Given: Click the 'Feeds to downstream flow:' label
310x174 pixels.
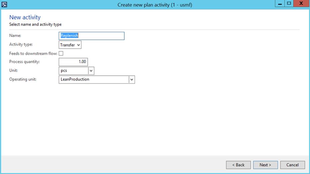Looking at the screenshot, I should [x=33, y=54].
